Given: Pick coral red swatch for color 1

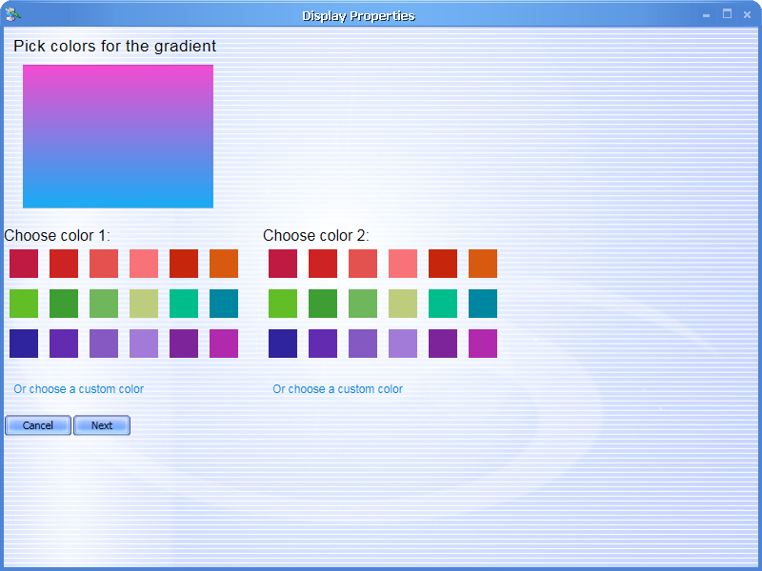Looking at the screenshot, I should tap(104, 264).
